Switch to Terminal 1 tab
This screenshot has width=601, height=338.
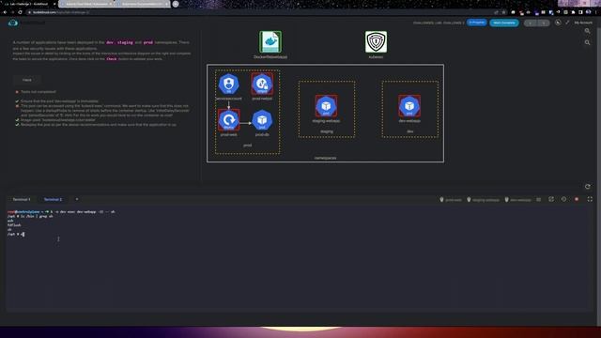(x=22, y=200)
